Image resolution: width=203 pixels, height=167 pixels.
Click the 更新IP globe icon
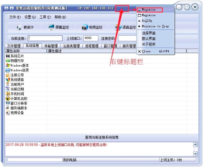[x=20, y=27]
